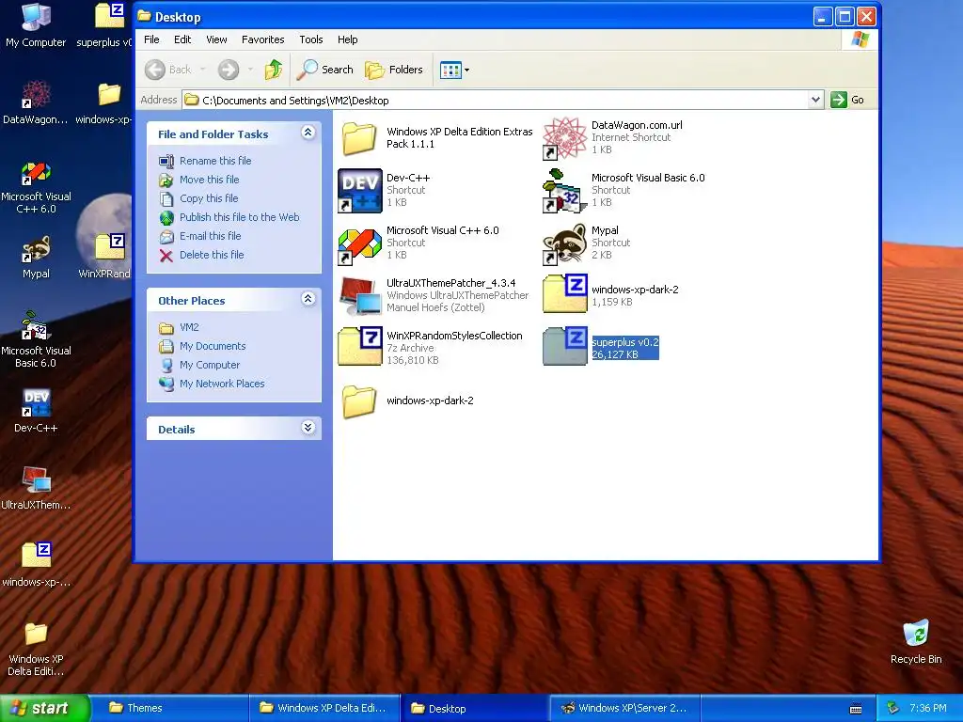
Task: Open the Edit menu
Action: (182, 39)
